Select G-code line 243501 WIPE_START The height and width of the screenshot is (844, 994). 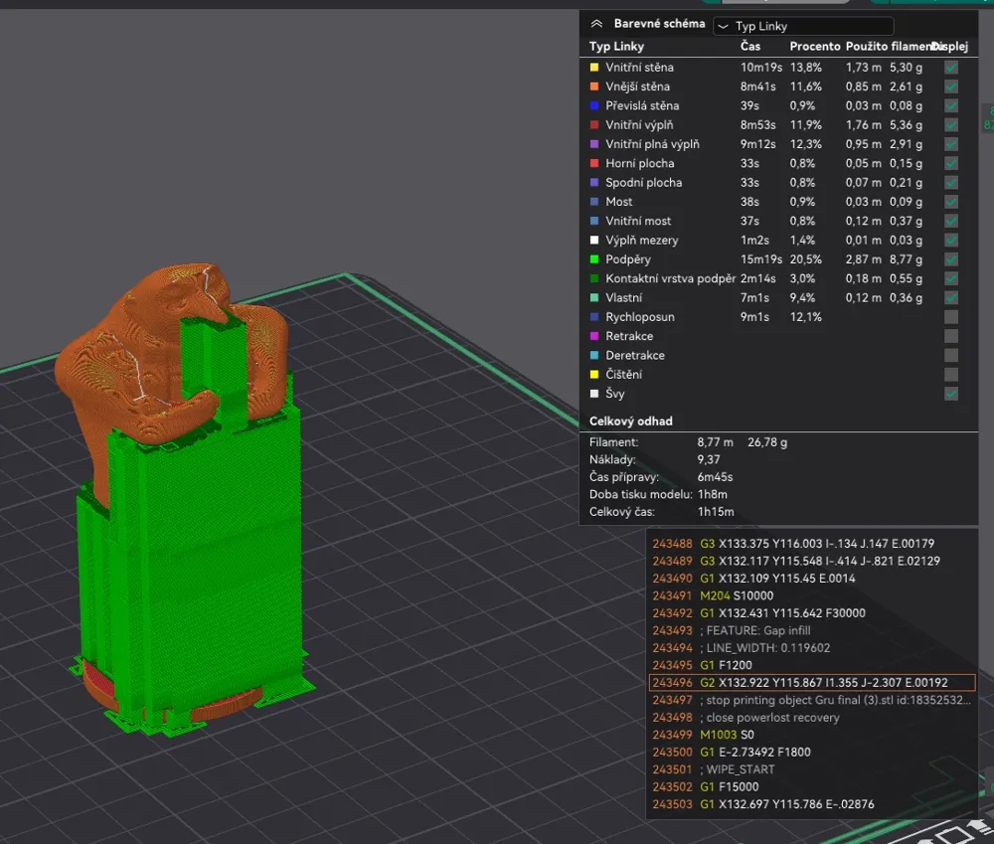pos(811,769)
